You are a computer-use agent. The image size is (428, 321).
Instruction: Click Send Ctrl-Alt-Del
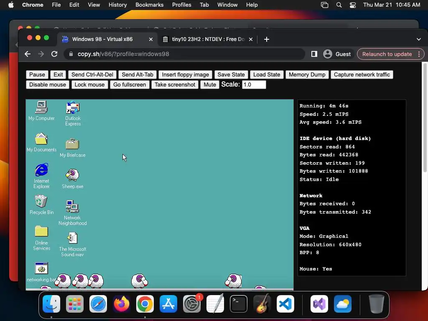(92, 74)
